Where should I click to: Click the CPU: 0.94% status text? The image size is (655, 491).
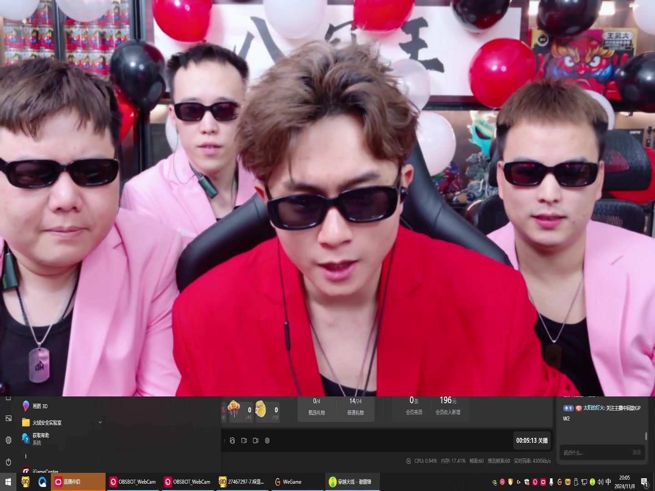[426, 461]
